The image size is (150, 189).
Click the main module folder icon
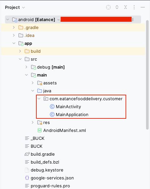(33, 75)
